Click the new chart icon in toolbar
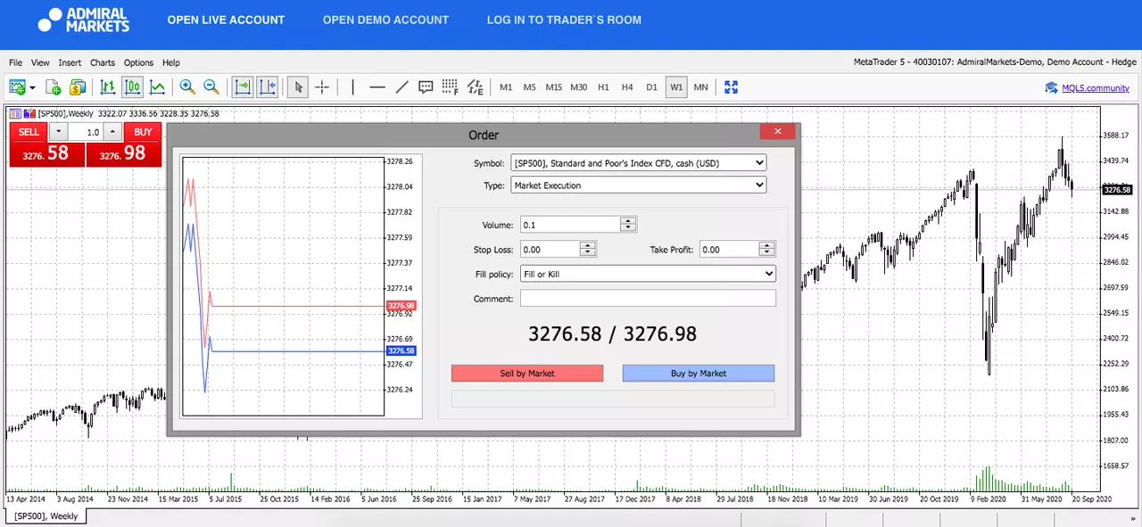 [17, 87]
